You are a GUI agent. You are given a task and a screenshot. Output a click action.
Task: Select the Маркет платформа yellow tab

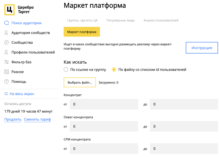82,32
